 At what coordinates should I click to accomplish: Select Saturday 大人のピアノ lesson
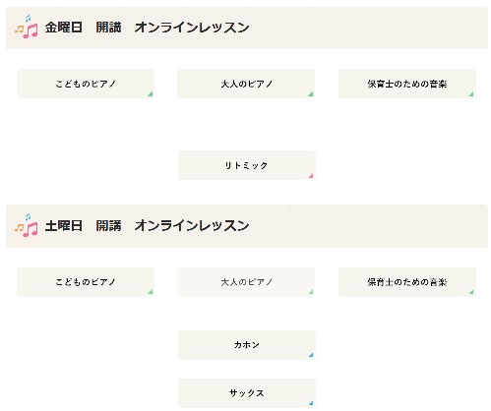tap(246, 282)
